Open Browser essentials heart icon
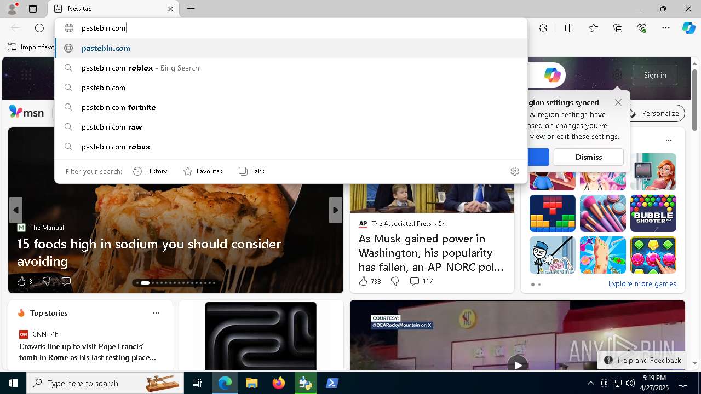The height and width of the screenshot is (394, 701). [642, 28]
